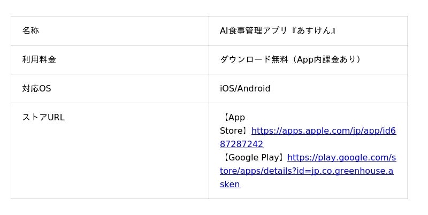Click the 利用料金 row label
The image size is (428, 215).
(x=39, y=60)
